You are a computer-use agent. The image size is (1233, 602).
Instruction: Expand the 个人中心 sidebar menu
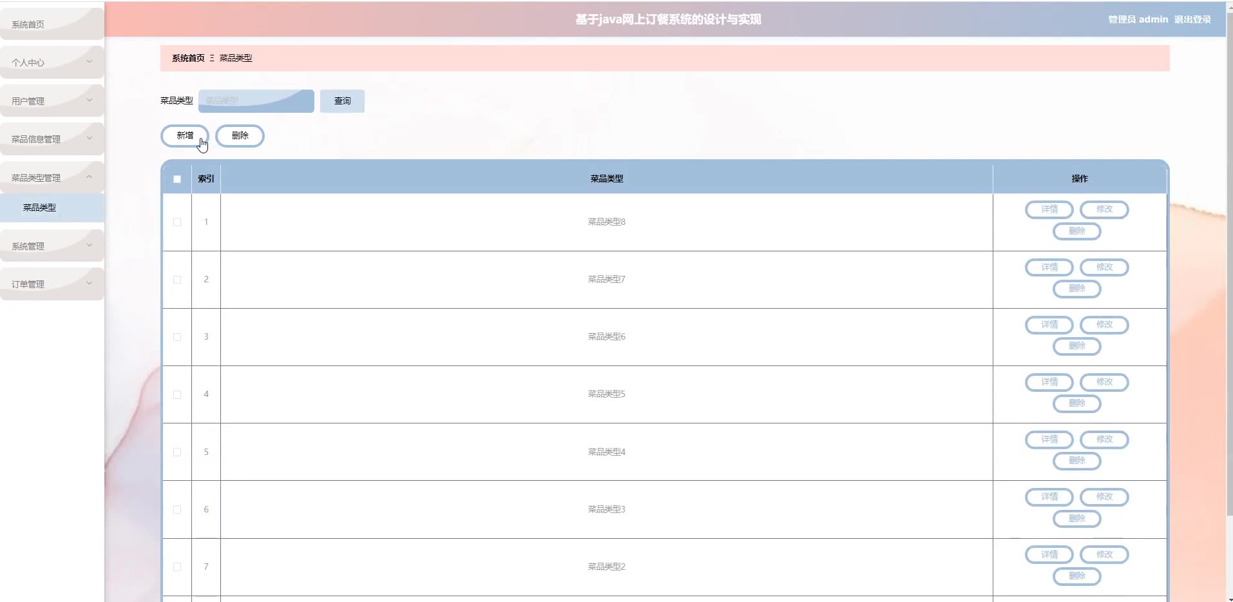[x=52, y=63]
